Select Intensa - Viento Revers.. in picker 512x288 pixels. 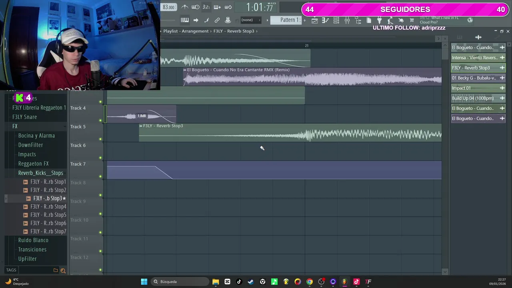pyautogui.click(x=478, y=58)
